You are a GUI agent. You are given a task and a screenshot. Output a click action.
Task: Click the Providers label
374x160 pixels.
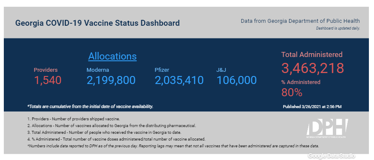[x=46, y=70]
